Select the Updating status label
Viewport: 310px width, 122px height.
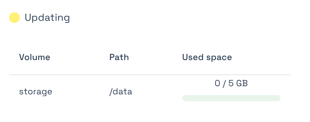(47, 18)
